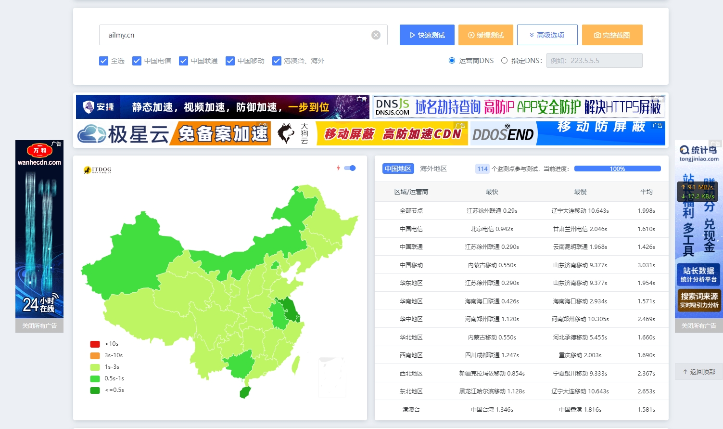723x429 pixels.
Task: Click 返回顶部 to return to top
Action: pos(698,372)
